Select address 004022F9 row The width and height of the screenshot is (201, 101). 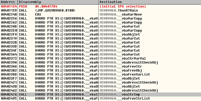9,34
